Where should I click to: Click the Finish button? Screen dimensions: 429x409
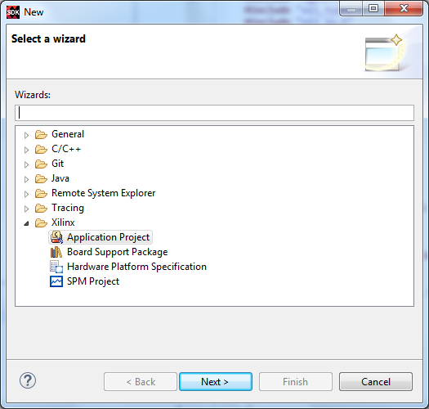pyautogui.click(x=296, y=382)
